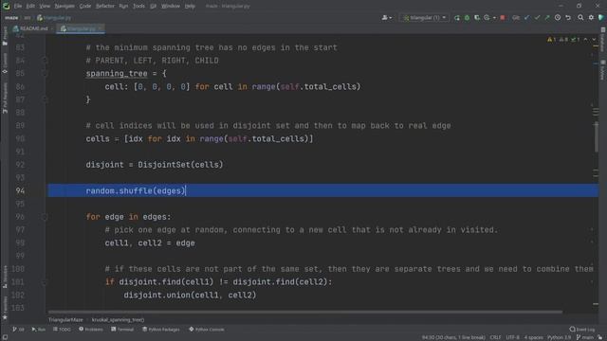This screenshot has height=341, width=607.
Task: Open the Window menu
Action: 171,7
